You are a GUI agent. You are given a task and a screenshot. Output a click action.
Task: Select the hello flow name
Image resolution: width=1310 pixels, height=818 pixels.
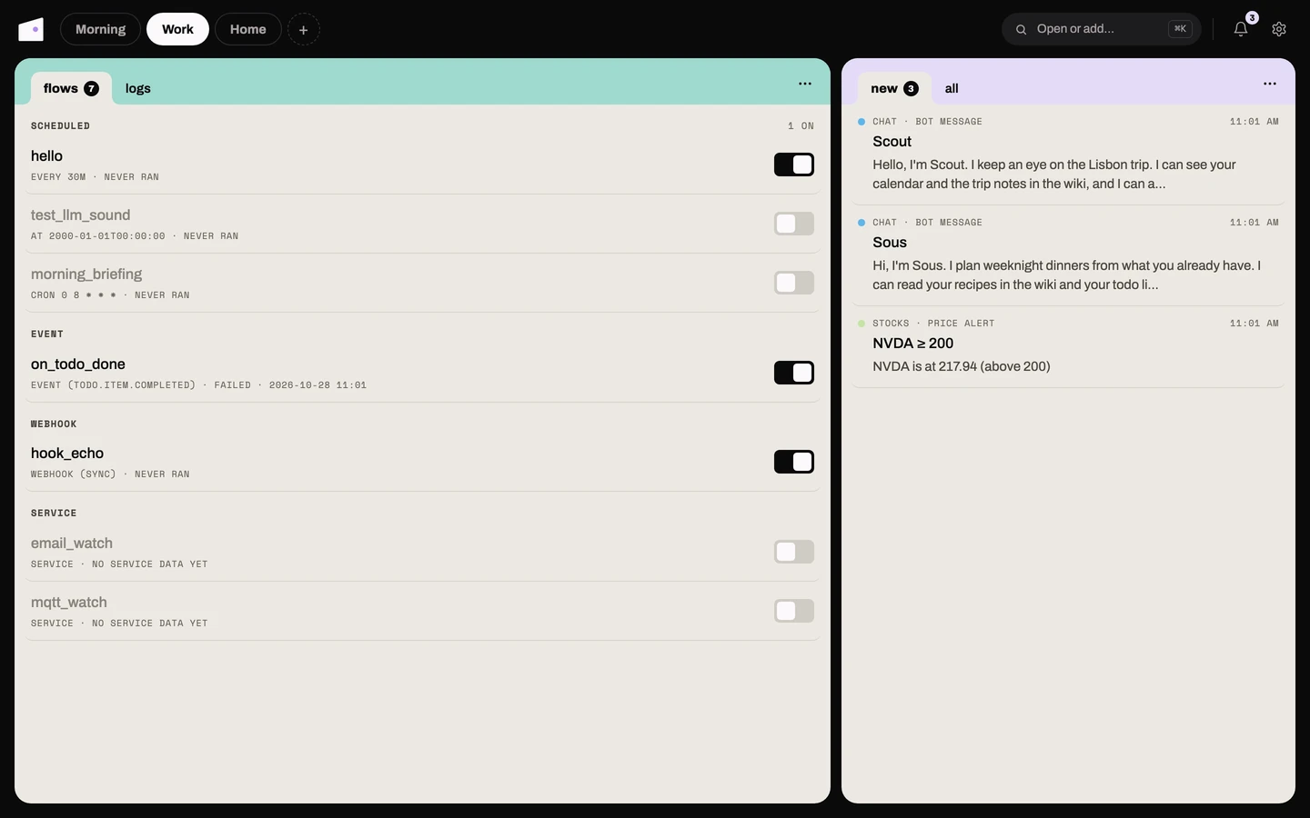pos(46,156)
